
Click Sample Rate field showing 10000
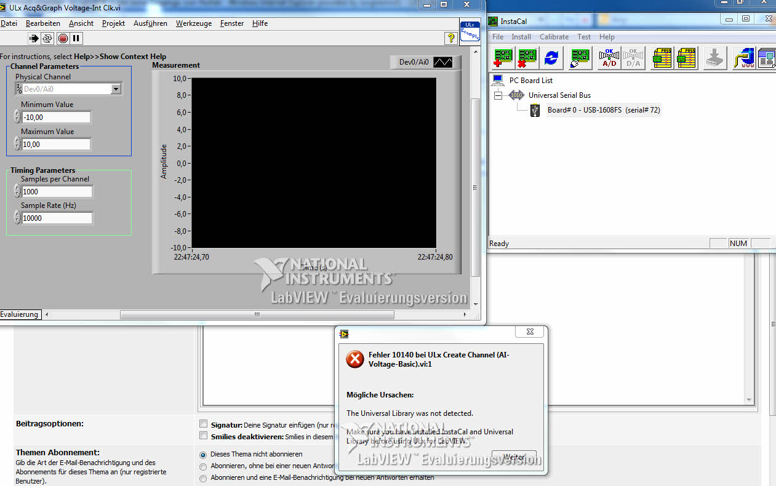(57, 218)
